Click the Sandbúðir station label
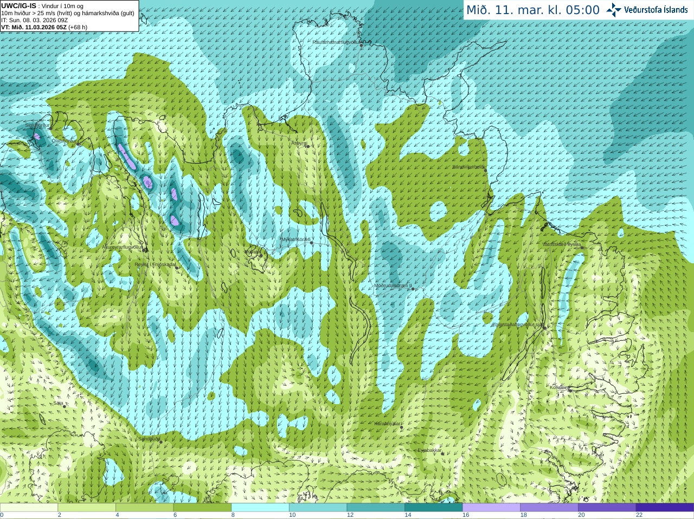The width and height of the screenshot is (694, 519). (x=149, y=439)
